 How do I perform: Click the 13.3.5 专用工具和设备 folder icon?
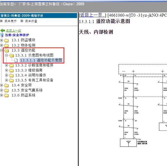[11, 80]
